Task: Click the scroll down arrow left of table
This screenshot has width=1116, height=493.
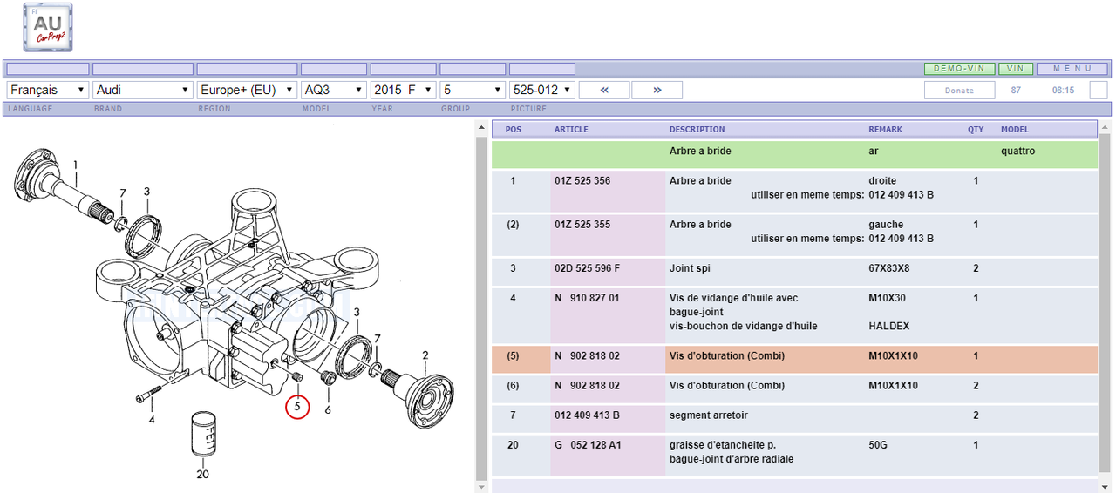Action: [x=480, y=486]
